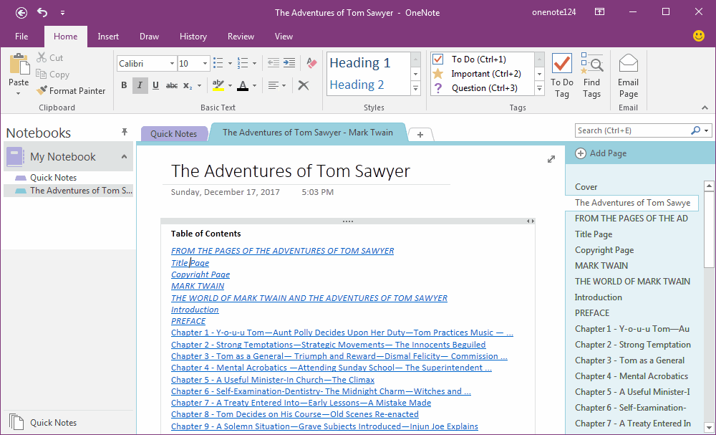Toggle Subscript formatting
This screenshot has height=435, width=716.
tap(187, 85)
